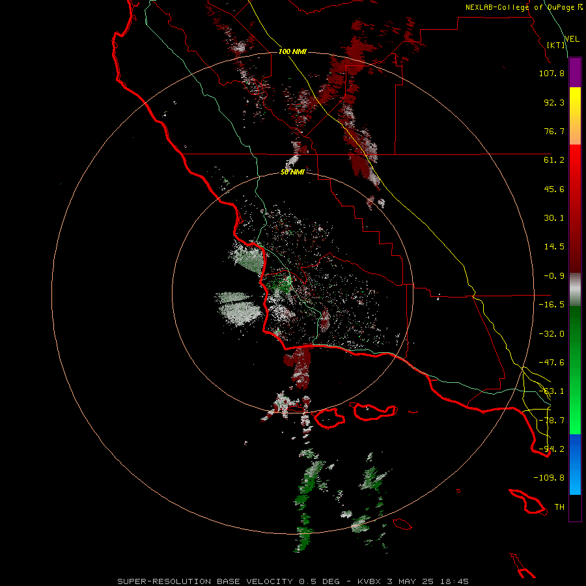
Task: Click the -109.8 legend value
Action: (549, 478)
